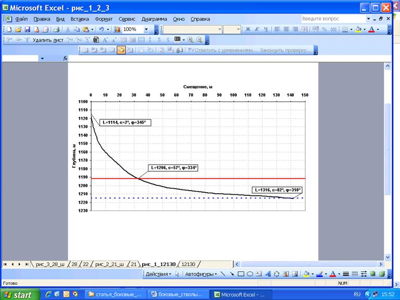Click the Open folder icon
Image resolution: width=400 pixels, height=300 pixels.
click(x=19, y=30)
